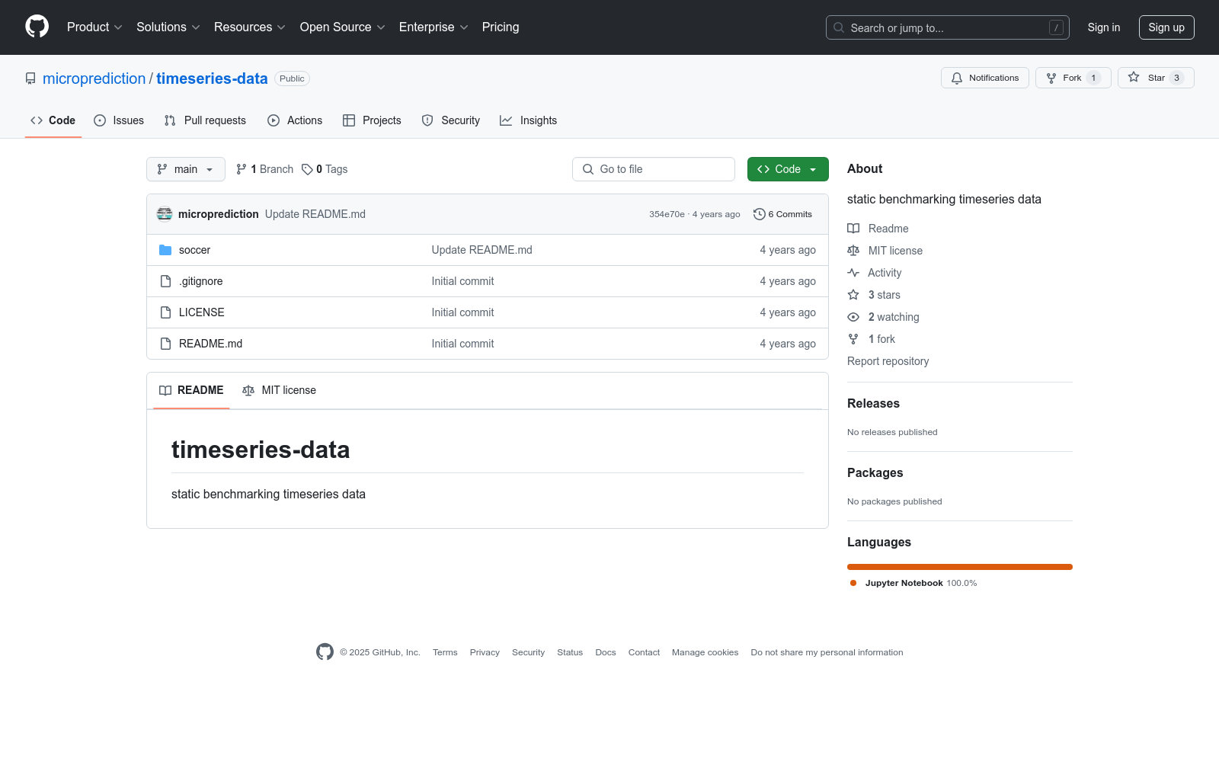Click the Public visibility badge
Screen dimensions: 1219x762
click(x=292, y=78)
